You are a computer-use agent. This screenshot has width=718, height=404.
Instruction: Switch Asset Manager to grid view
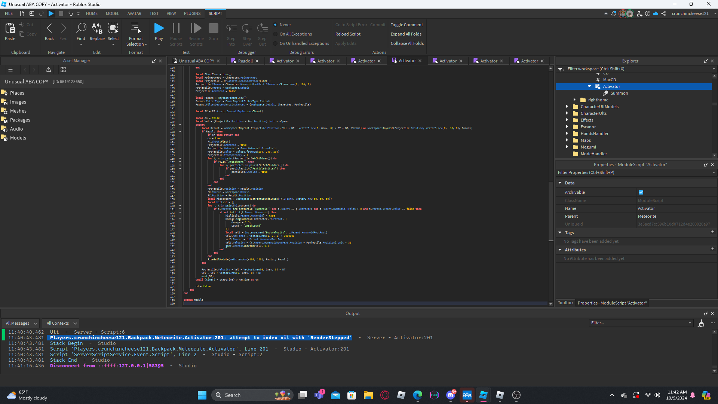(x=63, y=70)
